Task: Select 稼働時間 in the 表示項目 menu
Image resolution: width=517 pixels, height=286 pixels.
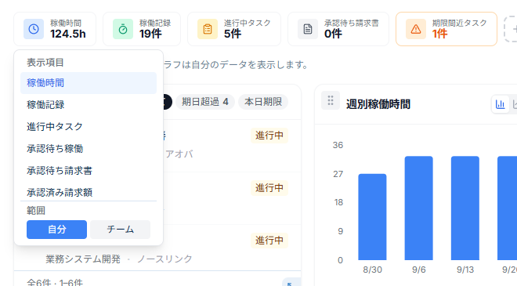Action: (89, 83)
